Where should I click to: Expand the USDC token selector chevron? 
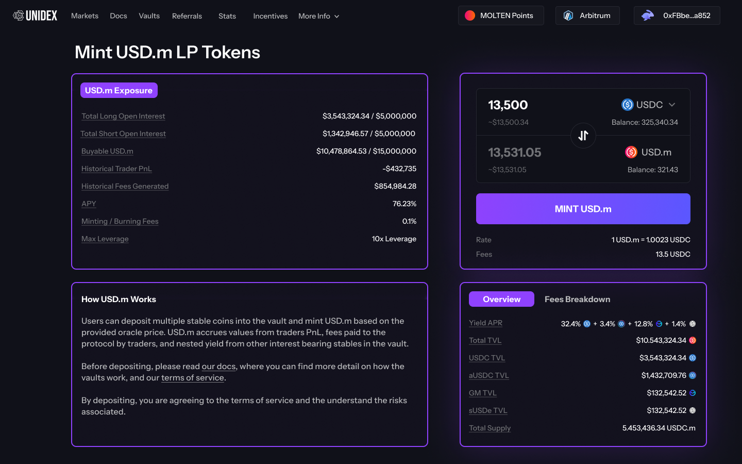tap(672, 105)
